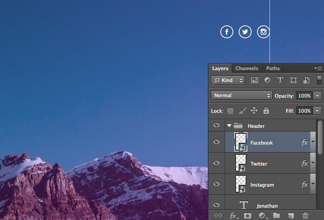The image size is (324, 220).
Task: Hide the Twitter layer eye
Action: (217, 163)
